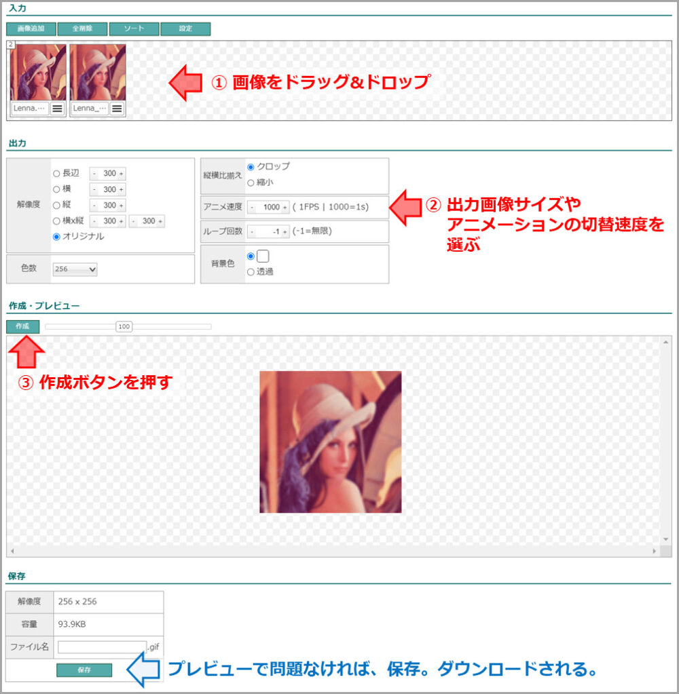The width and height of the screenshot is (679, 694).
Task: Click the resolution value "256 x 256"
Action: (77, 602)
